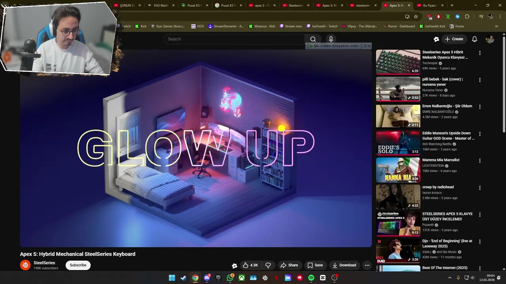
Task: Open Chrome's media control icon in the toolbar
Action: [481, 17]
